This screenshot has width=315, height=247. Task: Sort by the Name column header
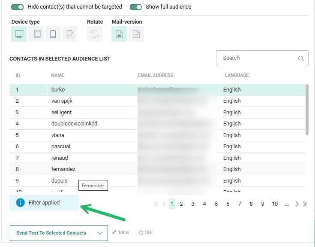(57, 75)
